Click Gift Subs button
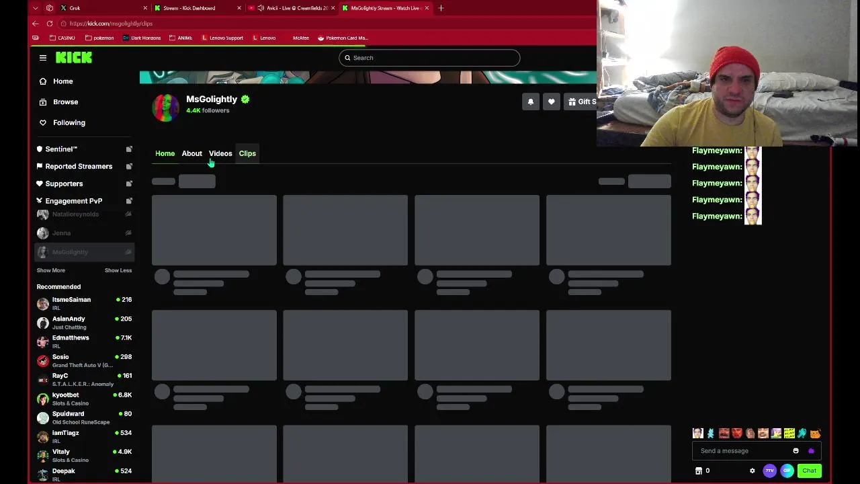The width and height of the screenshot is (860, 484). (x=581, y=102)
